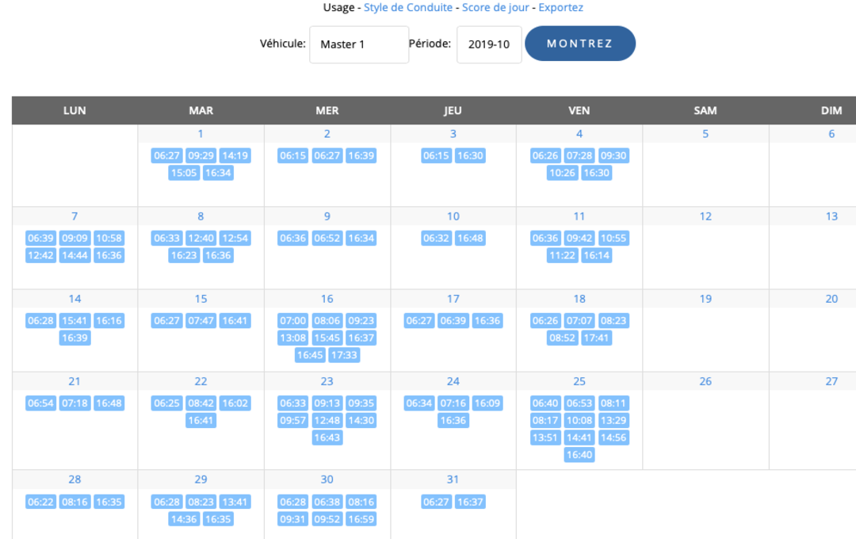Viewport: 856px width, 539px height.
Task: Click the MER column header
Action: (x=327, y=110)
